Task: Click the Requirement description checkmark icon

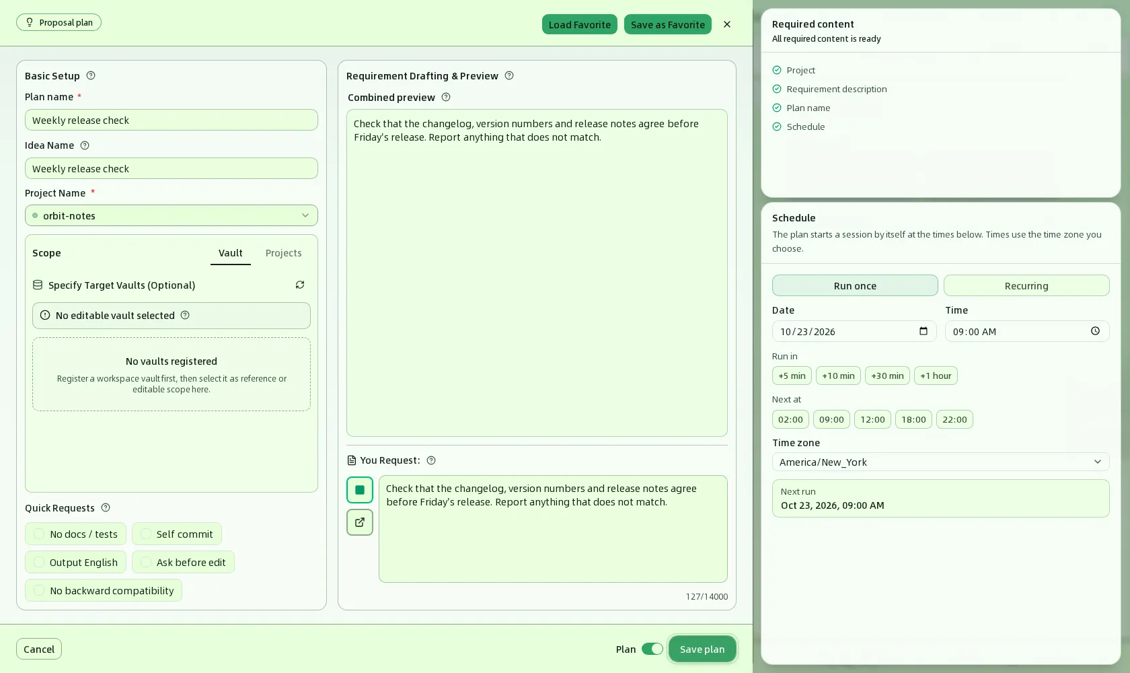Action: [777, 89]
